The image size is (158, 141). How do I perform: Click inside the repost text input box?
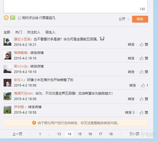coord(76,6)
